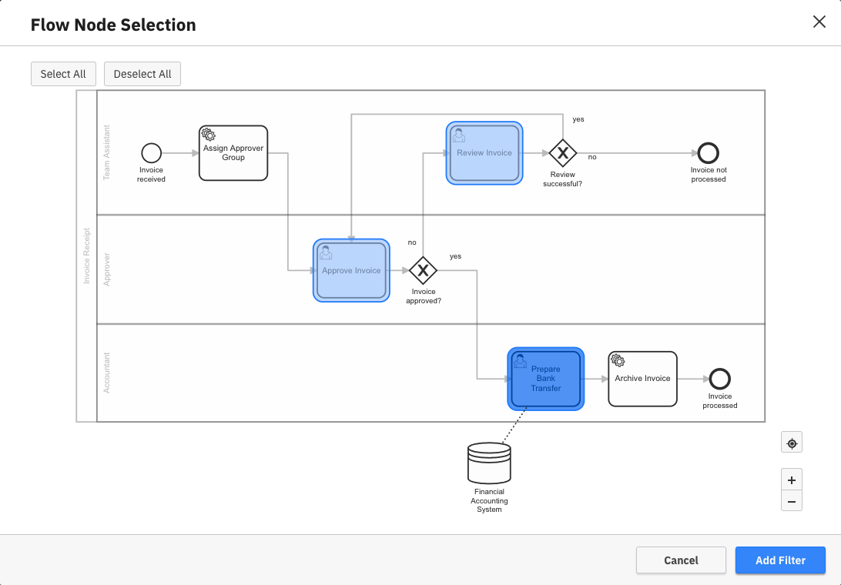The width and height of the screenshot is (841, 585).
Task: Click the crosshair reset viewport icon
Action: pyautogui.click(x=792, y=442)
